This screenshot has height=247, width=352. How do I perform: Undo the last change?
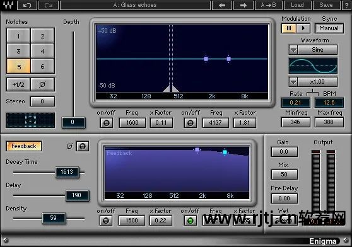click(x=27, y=5)
